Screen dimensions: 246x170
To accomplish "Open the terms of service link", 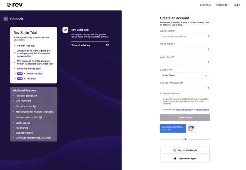I will 183,110.
